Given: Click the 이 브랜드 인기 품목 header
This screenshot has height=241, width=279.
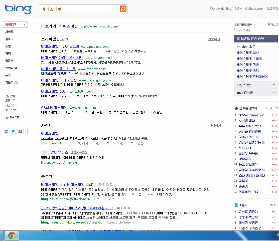Looking at the screenshot, I should pos(256,38).
